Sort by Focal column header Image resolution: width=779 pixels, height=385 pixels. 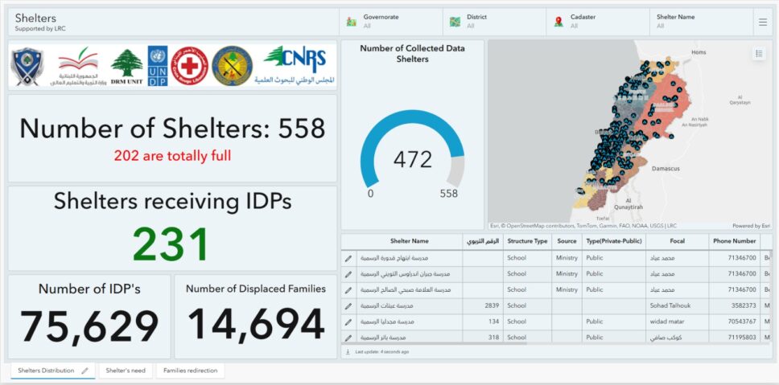click(x=677, y=241)
